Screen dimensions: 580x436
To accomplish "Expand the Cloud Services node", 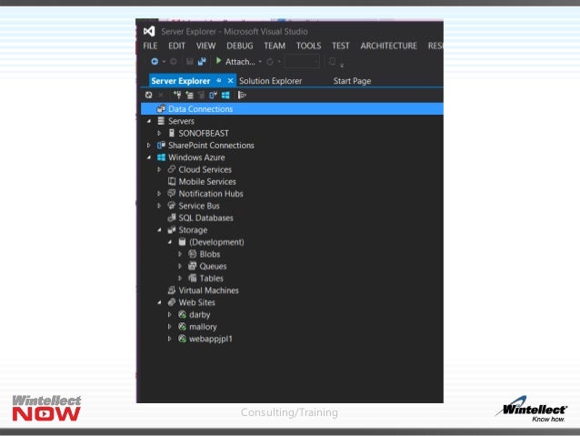I will point(159,169).
